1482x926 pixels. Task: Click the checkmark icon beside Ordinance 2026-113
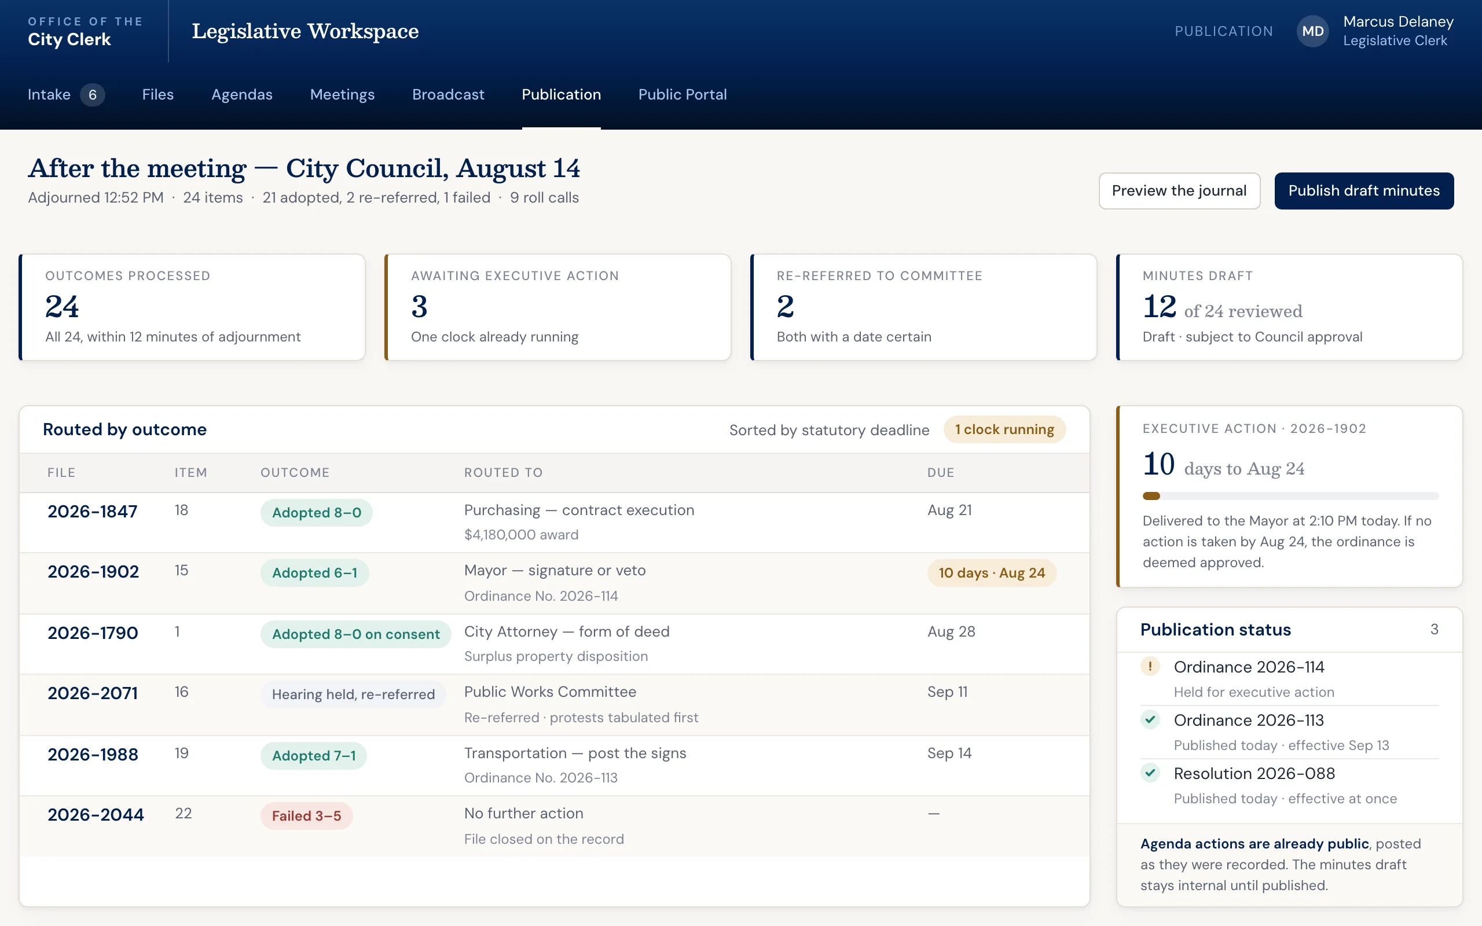pyautogui.click(x=1150, y=719)
